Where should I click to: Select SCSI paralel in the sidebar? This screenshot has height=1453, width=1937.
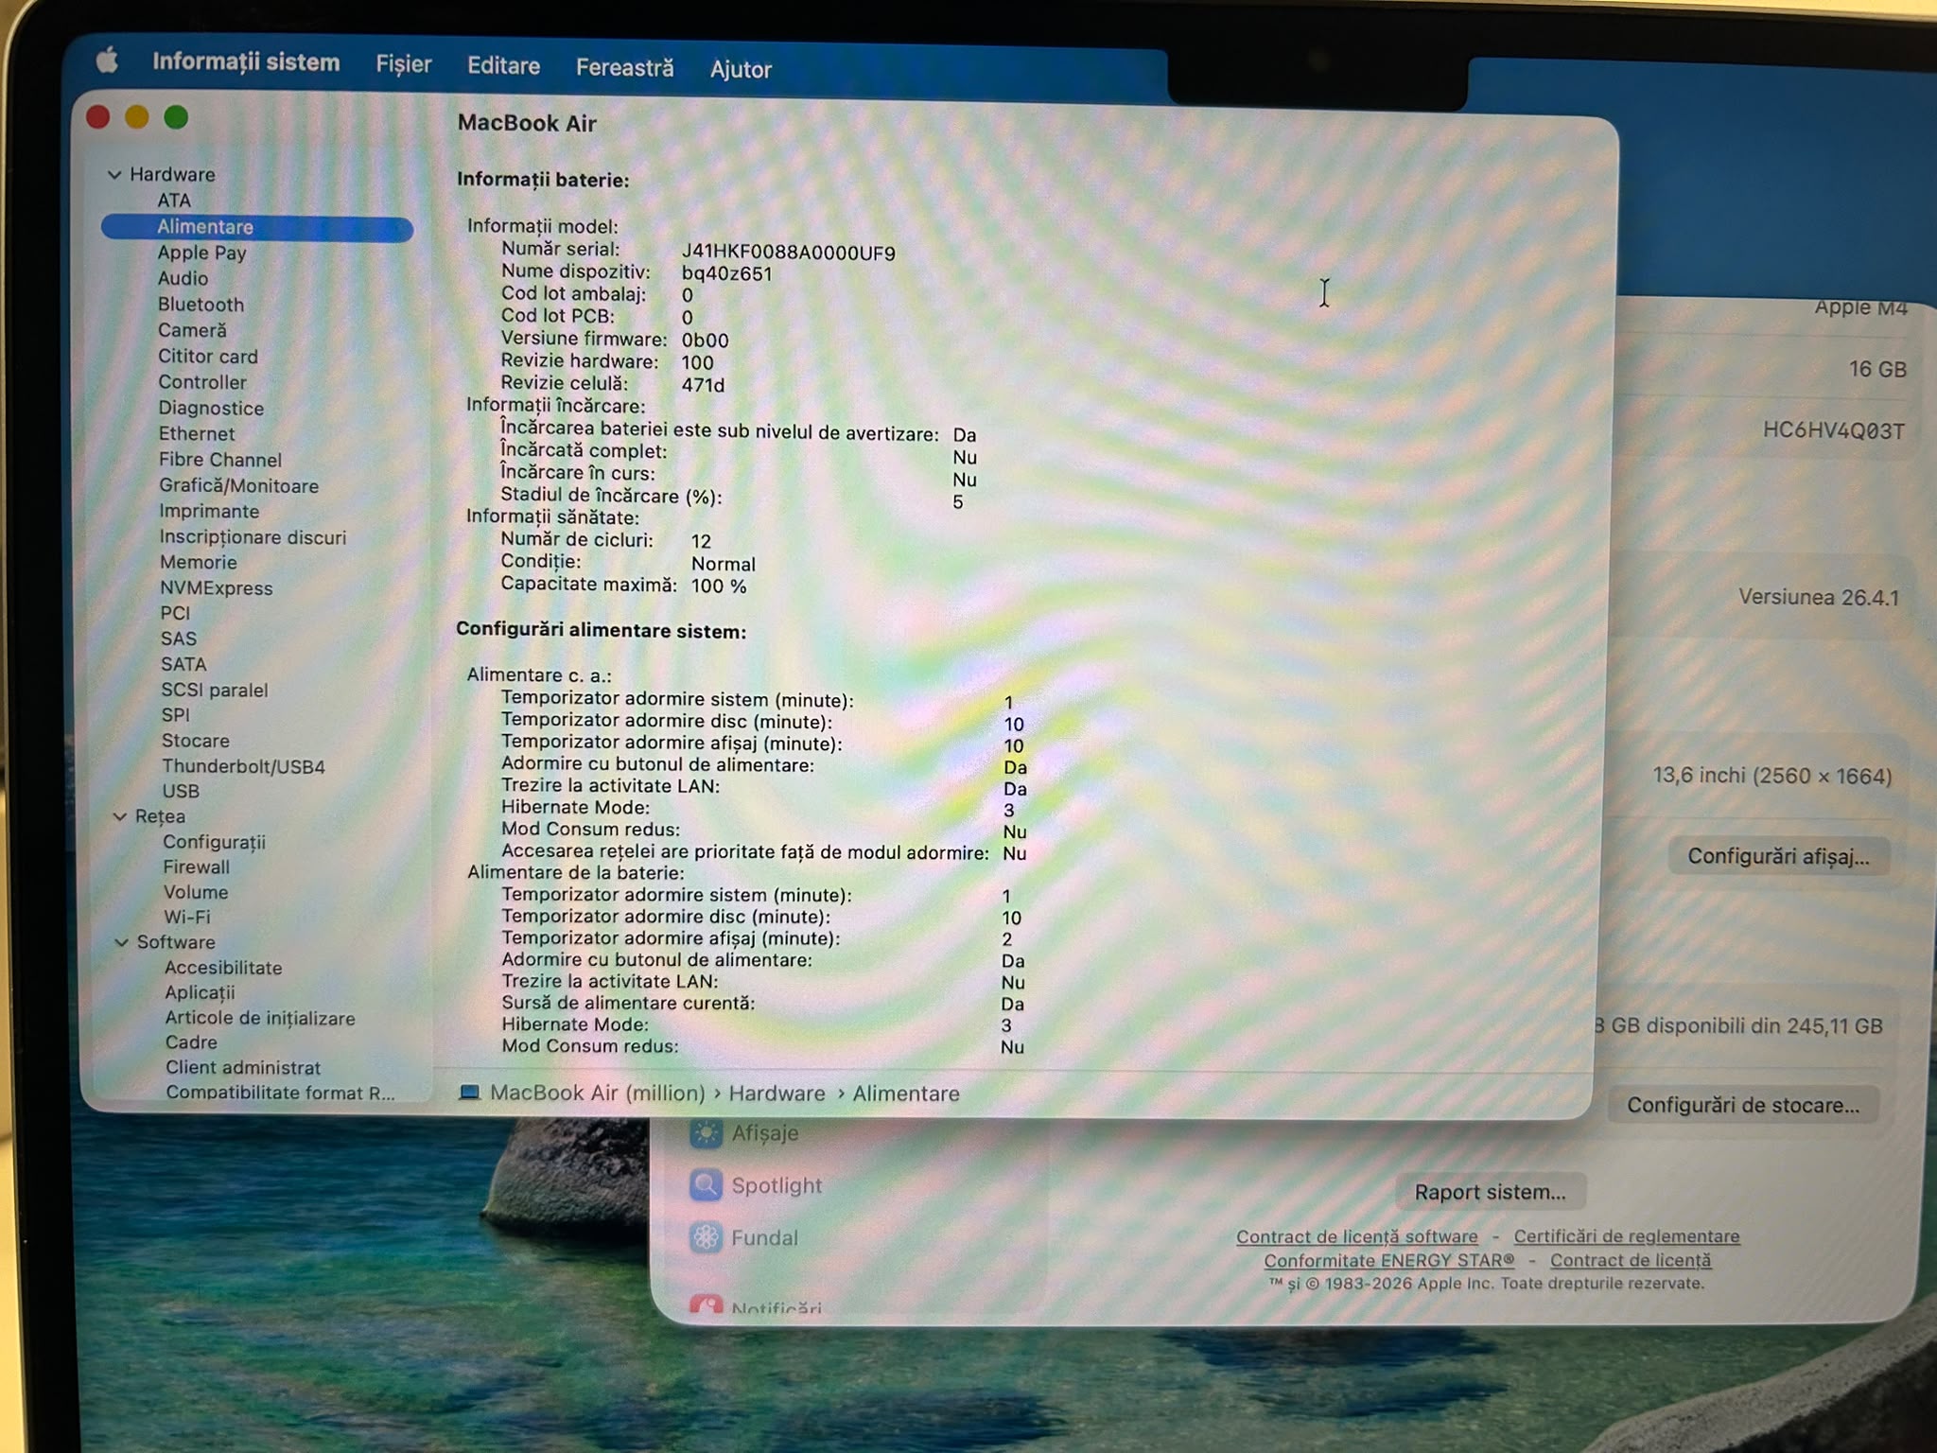[214, 691]
